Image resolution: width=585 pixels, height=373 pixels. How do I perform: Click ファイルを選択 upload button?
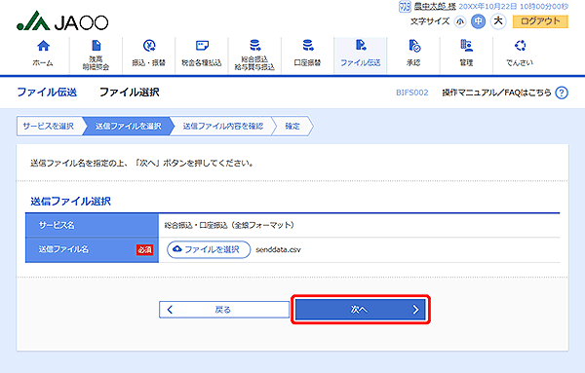click(x=209, y=249)
